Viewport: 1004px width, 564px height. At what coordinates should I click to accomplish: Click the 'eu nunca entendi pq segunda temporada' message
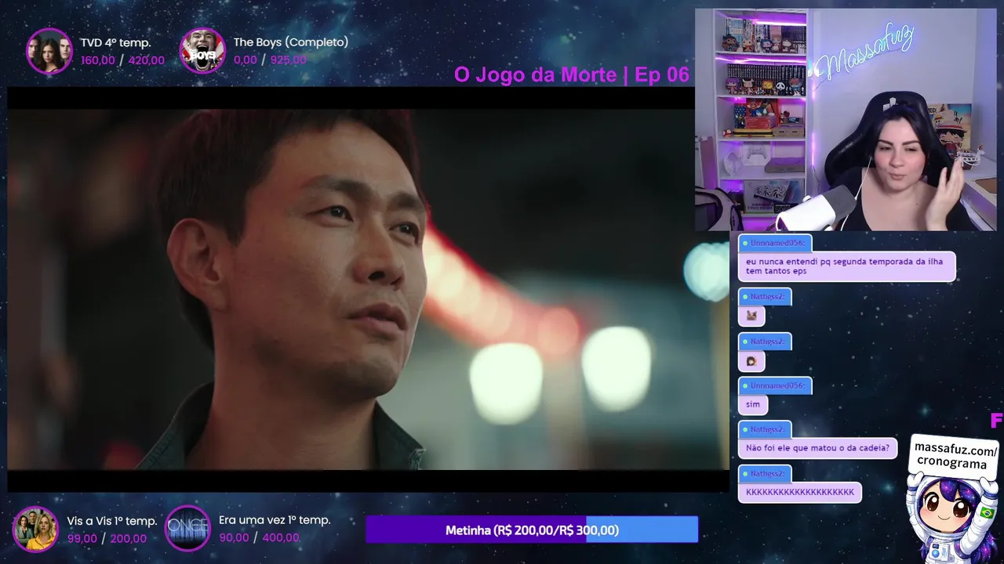(846, 266)
